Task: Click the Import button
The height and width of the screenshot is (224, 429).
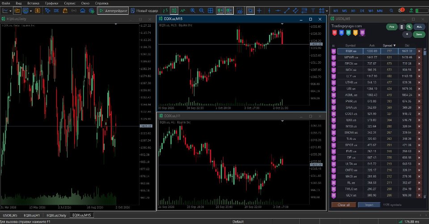Action: (369, 205)
